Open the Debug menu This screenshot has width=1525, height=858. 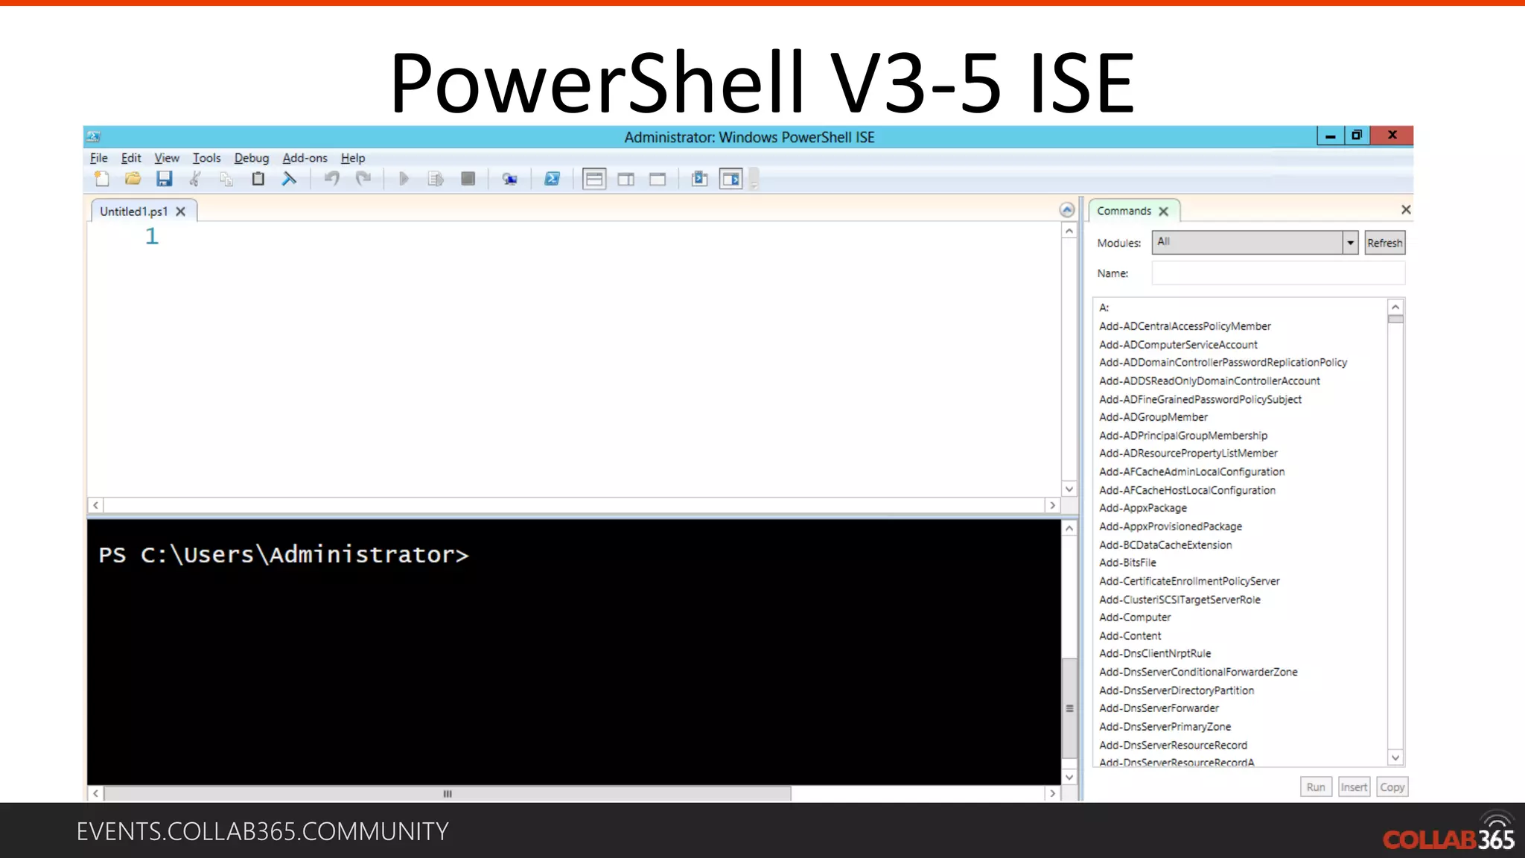(252, 158)
